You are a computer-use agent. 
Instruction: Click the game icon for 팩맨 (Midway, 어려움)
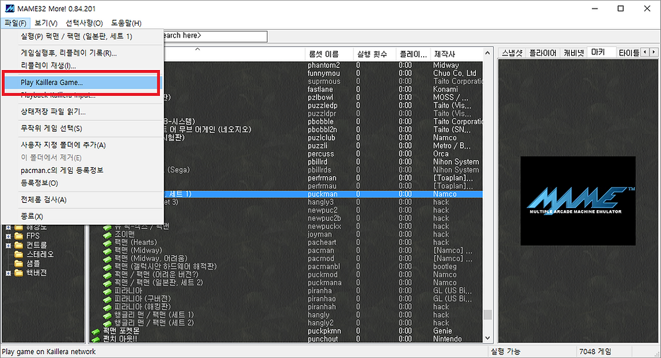tap(108, 258)
